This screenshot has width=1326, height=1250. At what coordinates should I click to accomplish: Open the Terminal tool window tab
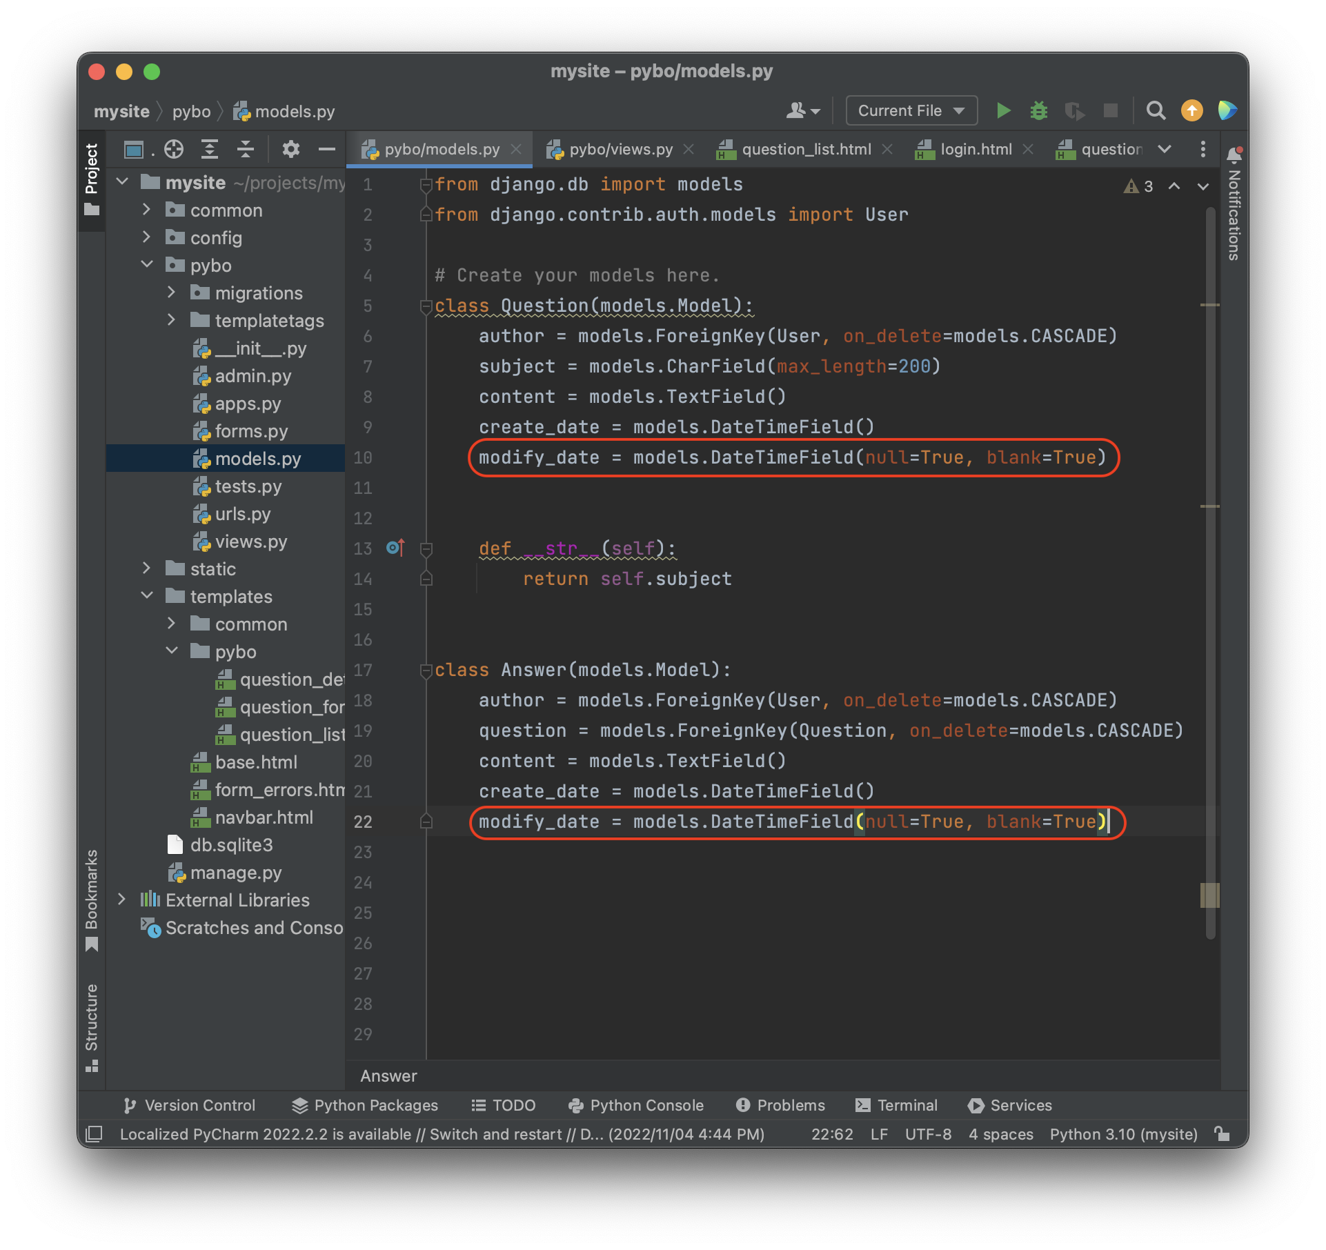[x=896, y=1105]
